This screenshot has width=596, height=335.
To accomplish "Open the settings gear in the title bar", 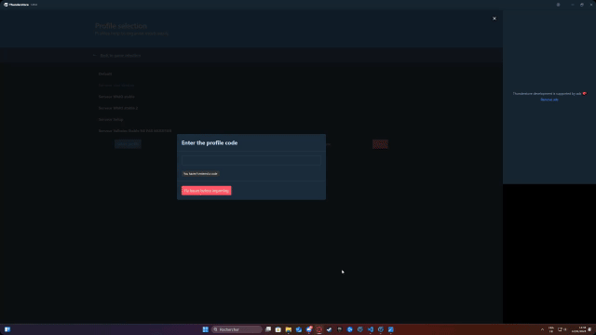I will (x=558, y=5).
